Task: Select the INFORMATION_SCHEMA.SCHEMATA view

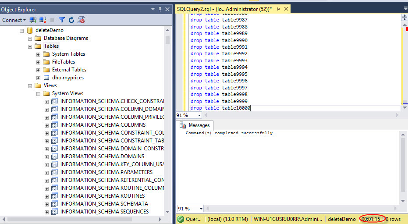Action: click(x=104, y=204)
